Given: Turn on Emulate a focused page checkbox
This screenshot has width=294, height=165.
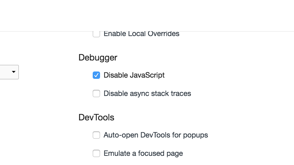Looking at the screenshot, I should (96, 153).
